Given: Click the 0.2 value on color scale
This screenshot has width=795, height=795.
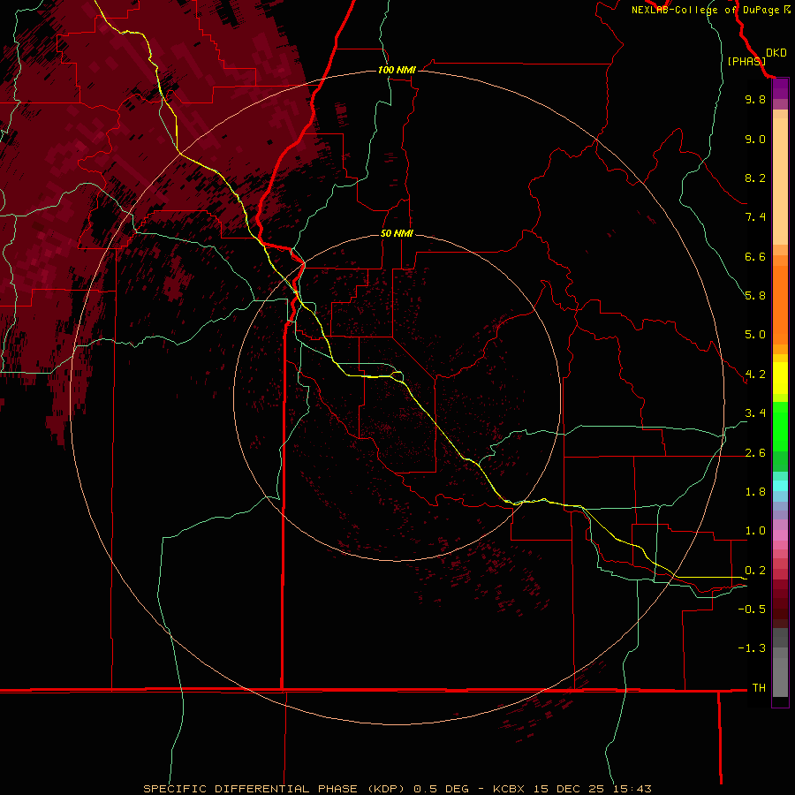Looking at the screenshot, I should [755, 571].
